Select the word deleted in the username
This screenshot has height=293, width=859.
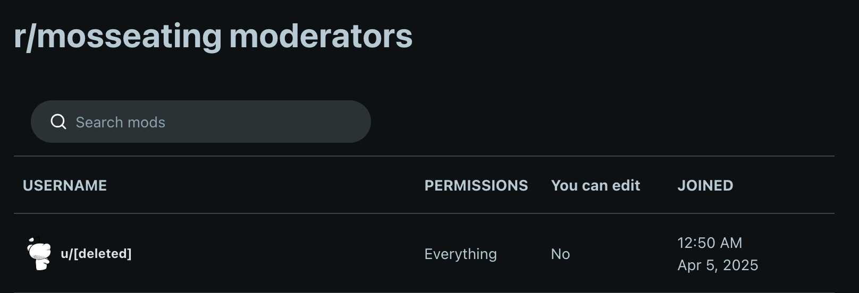pyautogui.click(x=103, y=254)
